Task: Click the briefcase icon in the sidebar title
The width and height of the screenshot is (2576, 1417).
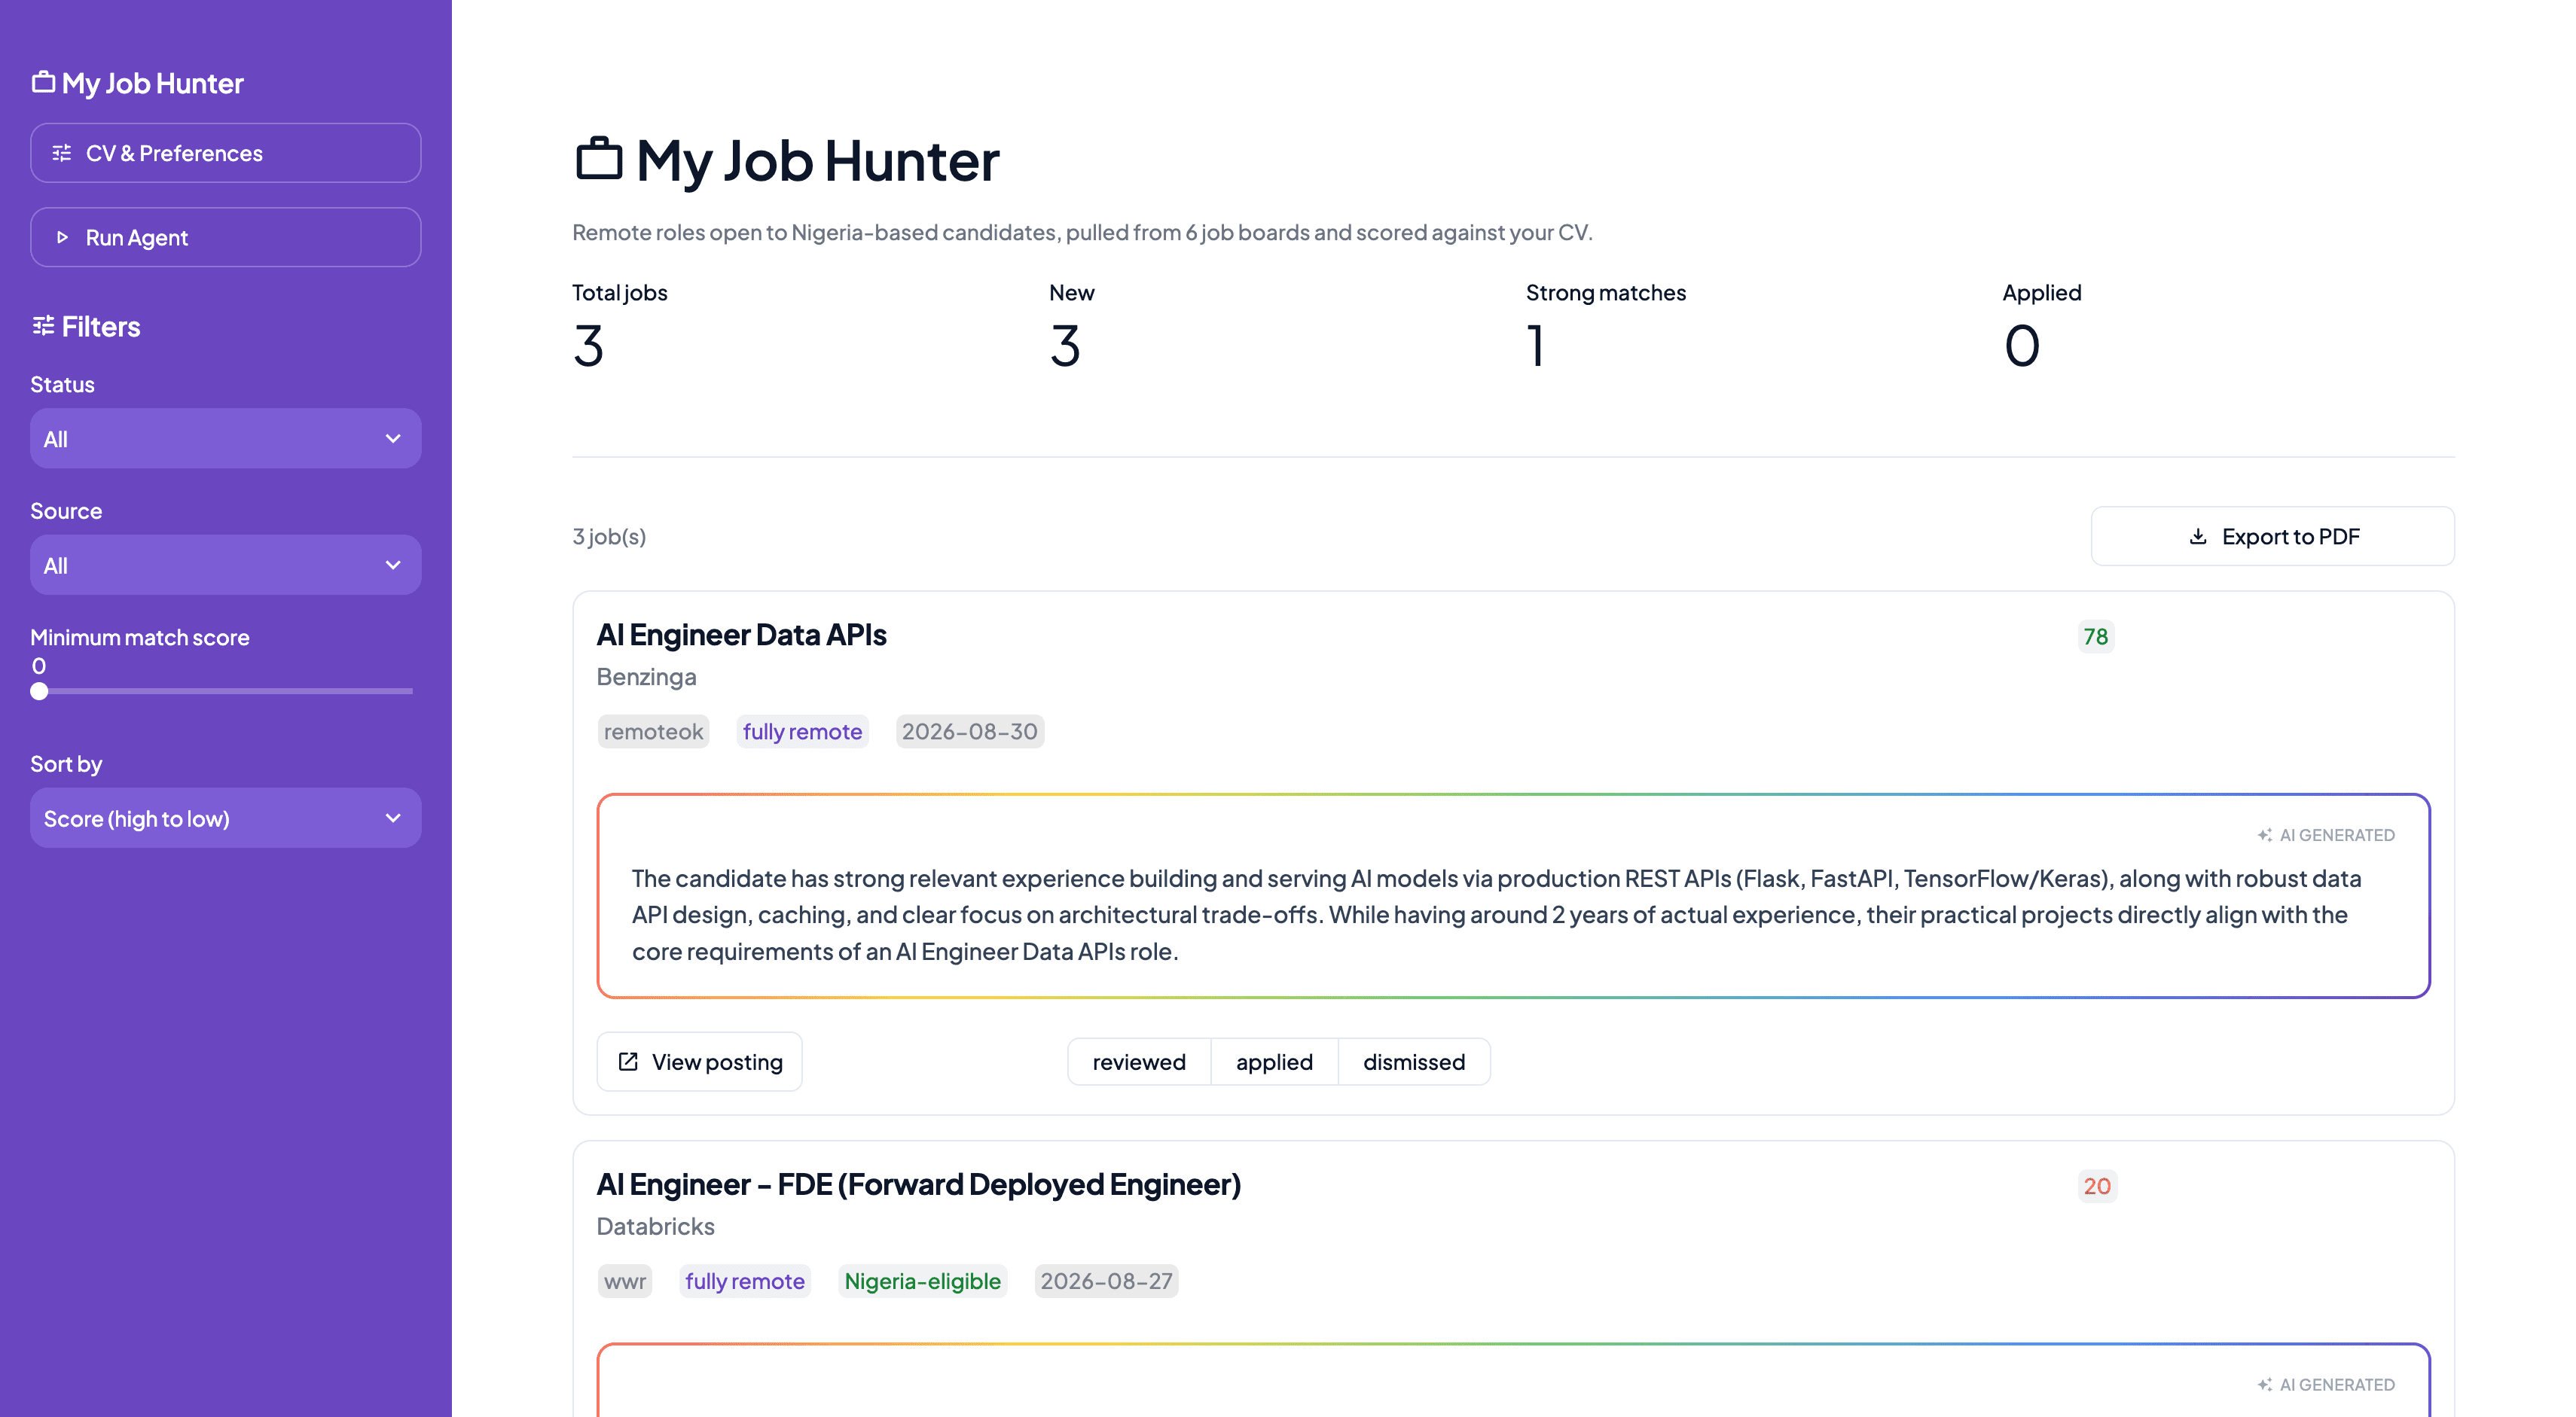Action: [43, 82]
